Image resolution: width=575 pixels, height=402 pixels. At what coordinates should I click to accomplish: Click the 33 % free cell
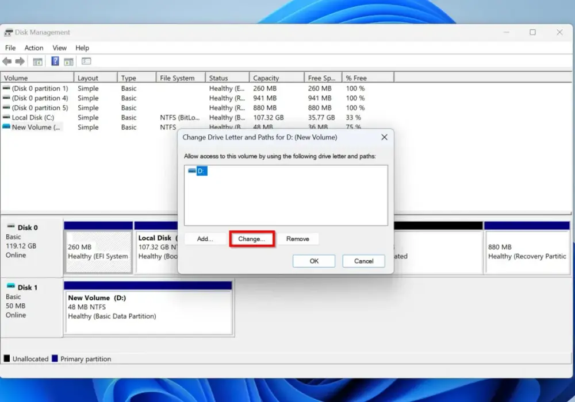(x=353, y=118)
